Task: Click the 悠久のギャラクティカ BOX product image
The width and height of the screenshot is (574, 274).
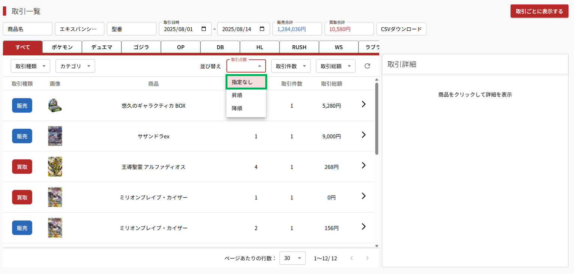Action: (x=55, y=106)
